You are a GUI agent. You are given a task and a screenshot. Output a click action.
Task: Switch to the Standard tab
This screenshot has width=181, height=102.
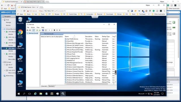tap(51, 86)
